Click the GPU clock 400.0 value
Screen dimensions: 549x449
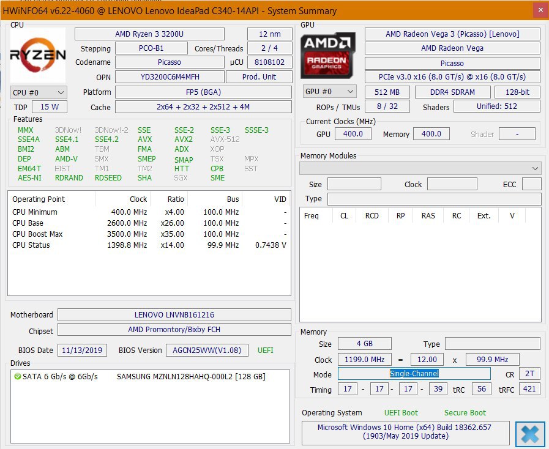tap(353, 134)
